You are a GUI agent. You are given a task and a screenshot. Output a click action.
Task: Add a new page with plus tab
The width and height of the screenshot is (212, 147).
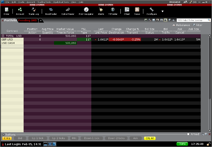(x=41, y=21)
